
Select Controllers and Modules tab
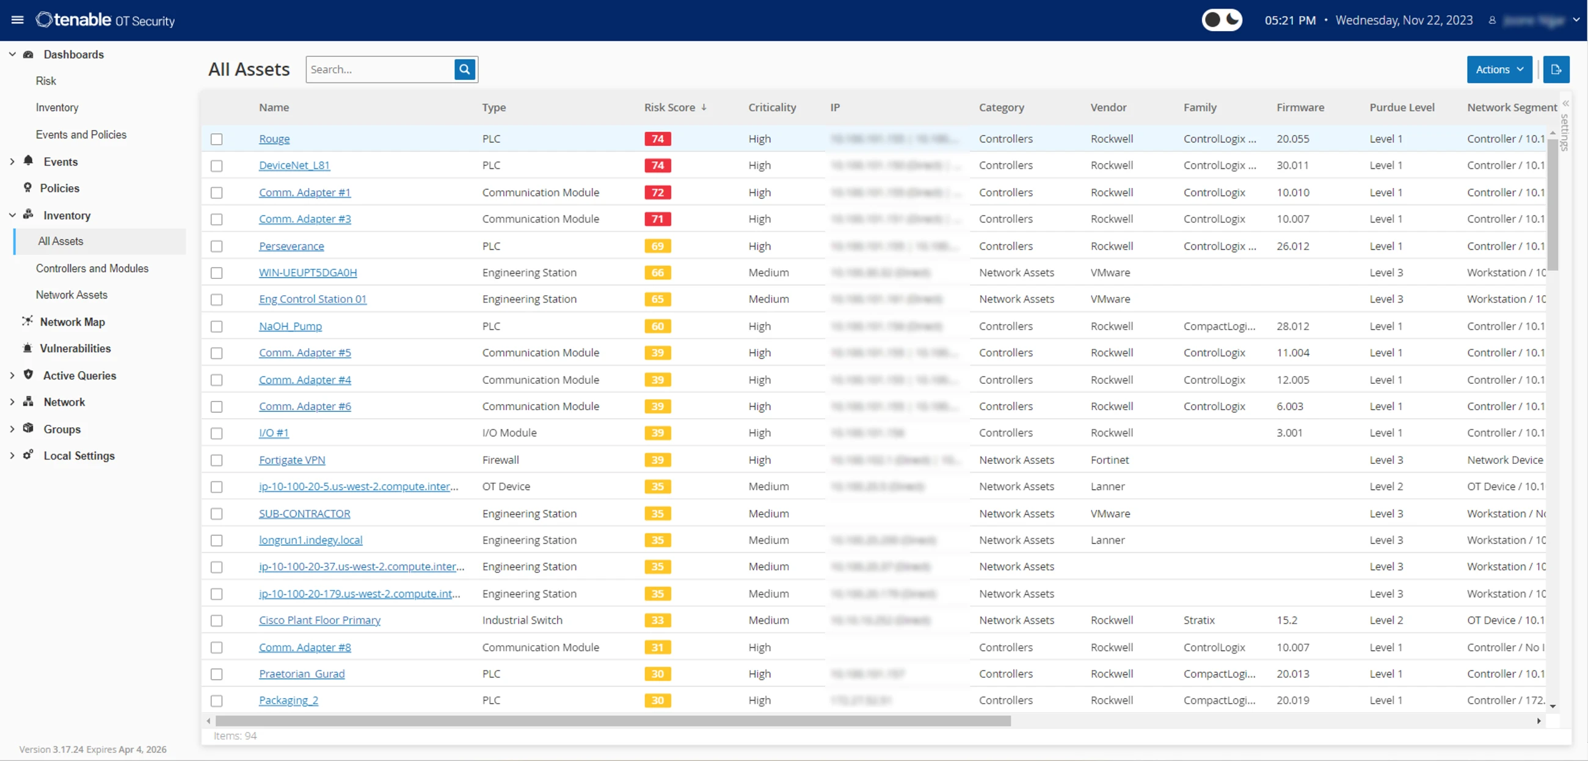[92, 268]
